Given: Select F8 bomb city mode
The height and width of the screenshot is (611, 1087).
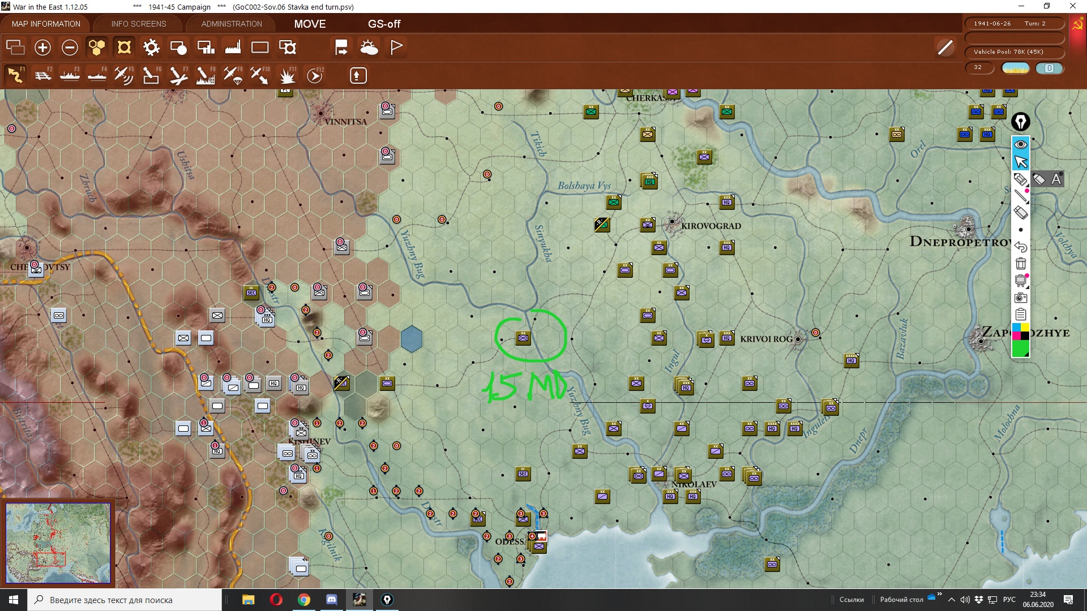Looking at the screenshot, I should (206, 75).
